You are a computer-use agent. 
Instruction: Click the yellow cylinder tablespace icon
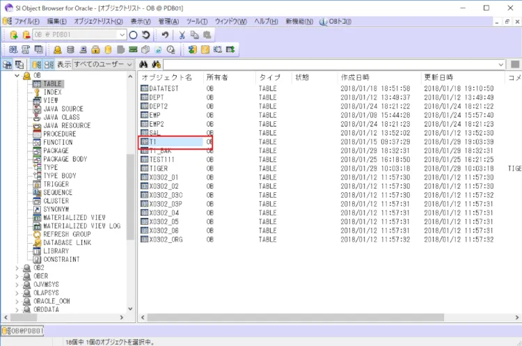click(x=108, y=49)
